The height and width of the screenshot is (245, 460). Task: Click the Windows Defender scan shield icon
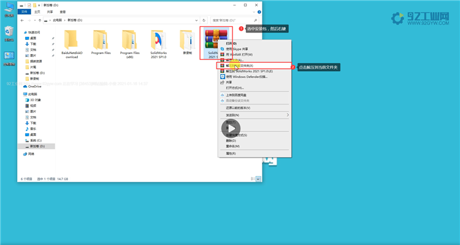tap(223, 77)
